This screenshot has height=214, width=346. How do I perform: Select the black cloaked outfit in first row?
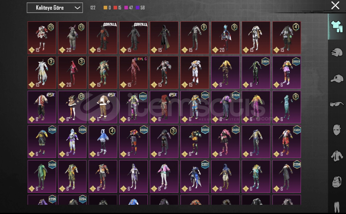pyautogui.click(x=164, y=38)
